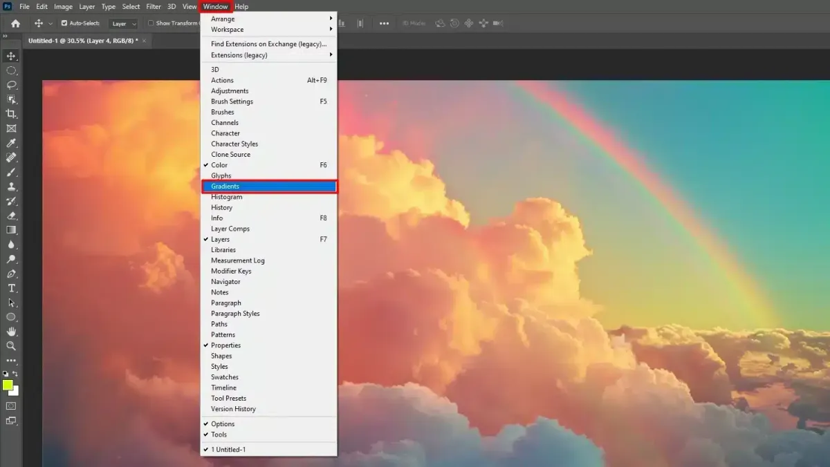Open the Filter menu
830x467 pixels.
coord(154,6)
